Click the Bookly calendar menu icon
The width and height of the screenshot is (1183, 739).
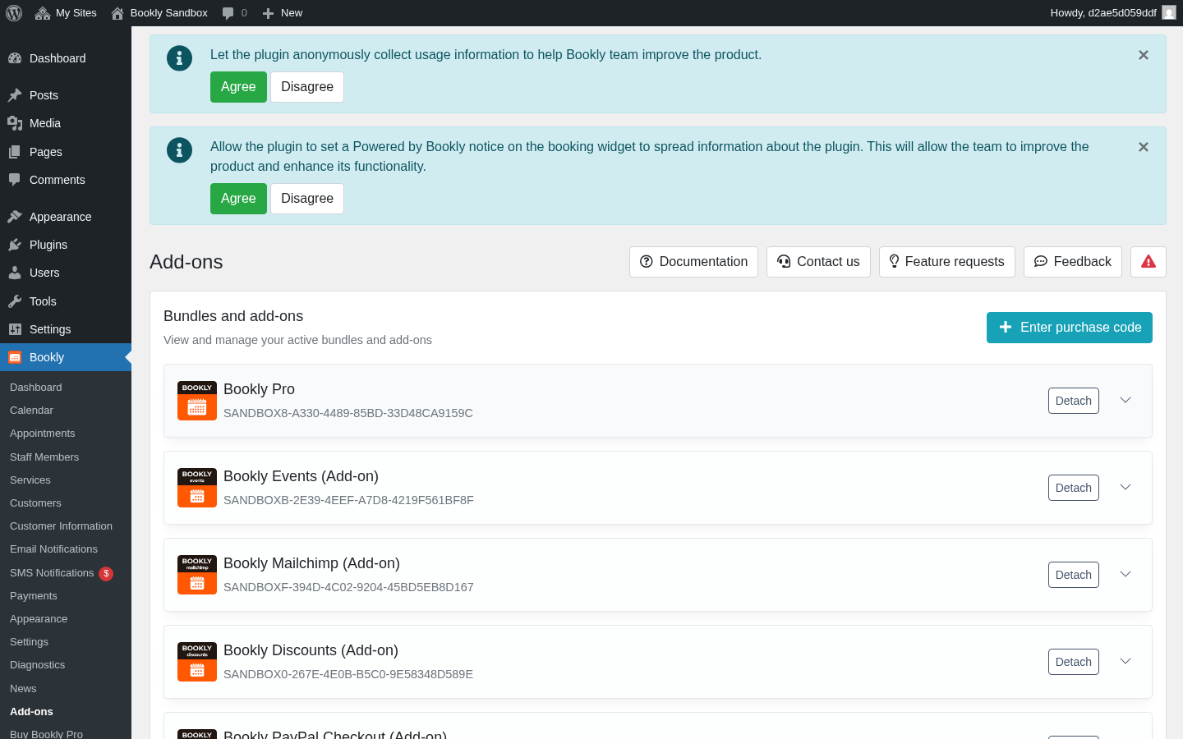click(15, 357)
